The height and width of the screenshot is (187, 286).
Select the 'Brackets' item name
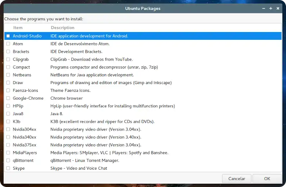tap(21, 52)
